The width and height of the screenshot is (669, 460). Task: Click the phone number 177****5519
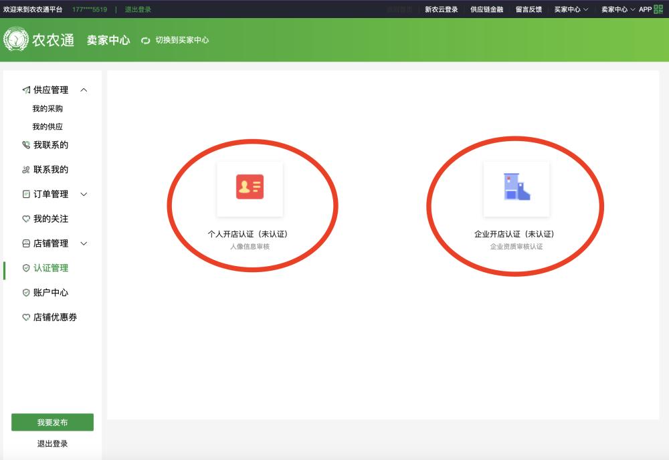[90, 9]
